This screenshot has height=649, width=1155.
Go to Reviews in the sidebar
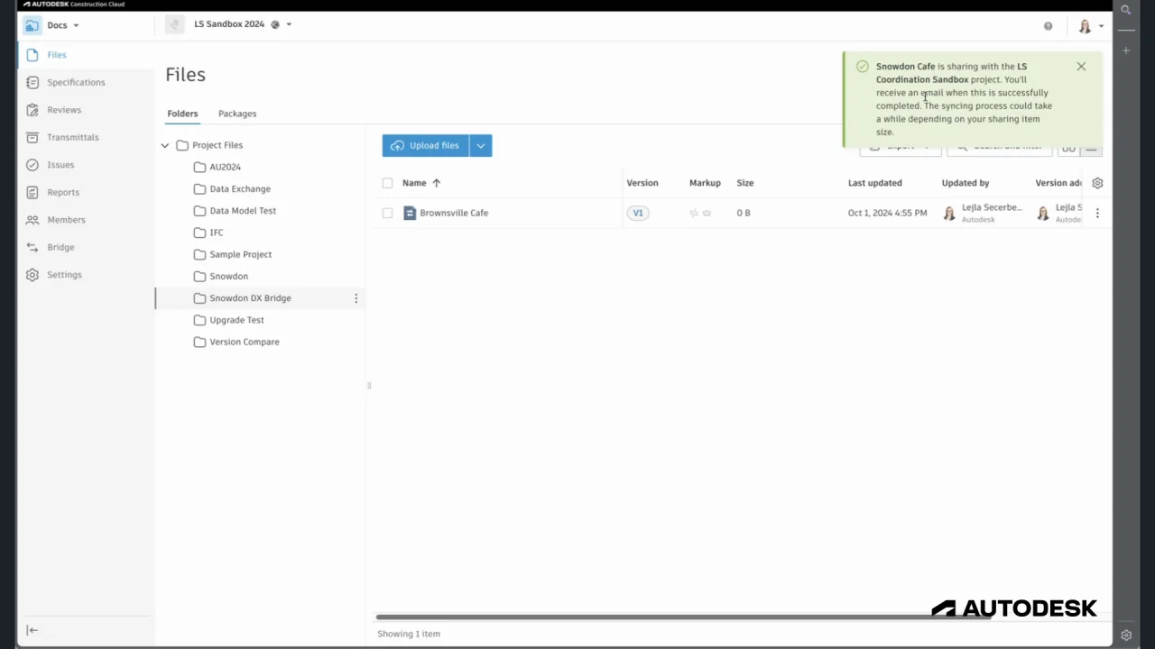(64, 110)
